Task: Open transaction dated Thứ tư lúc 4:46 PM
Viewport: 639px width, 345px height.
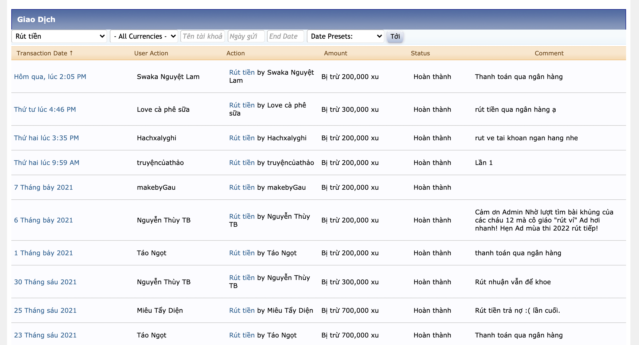Action: (x=45, y=110)
